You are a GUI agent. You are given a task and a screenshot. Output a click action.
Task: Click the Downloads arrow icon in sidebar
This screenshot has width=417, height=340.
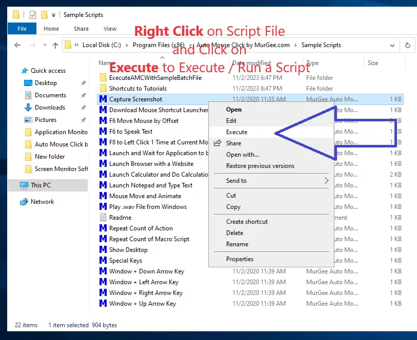[x=28, y=108]
